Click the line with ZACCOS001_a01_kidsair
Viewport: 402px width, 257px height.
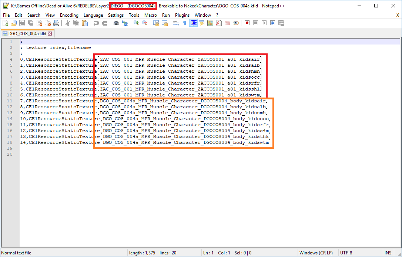tap(141, 59)
